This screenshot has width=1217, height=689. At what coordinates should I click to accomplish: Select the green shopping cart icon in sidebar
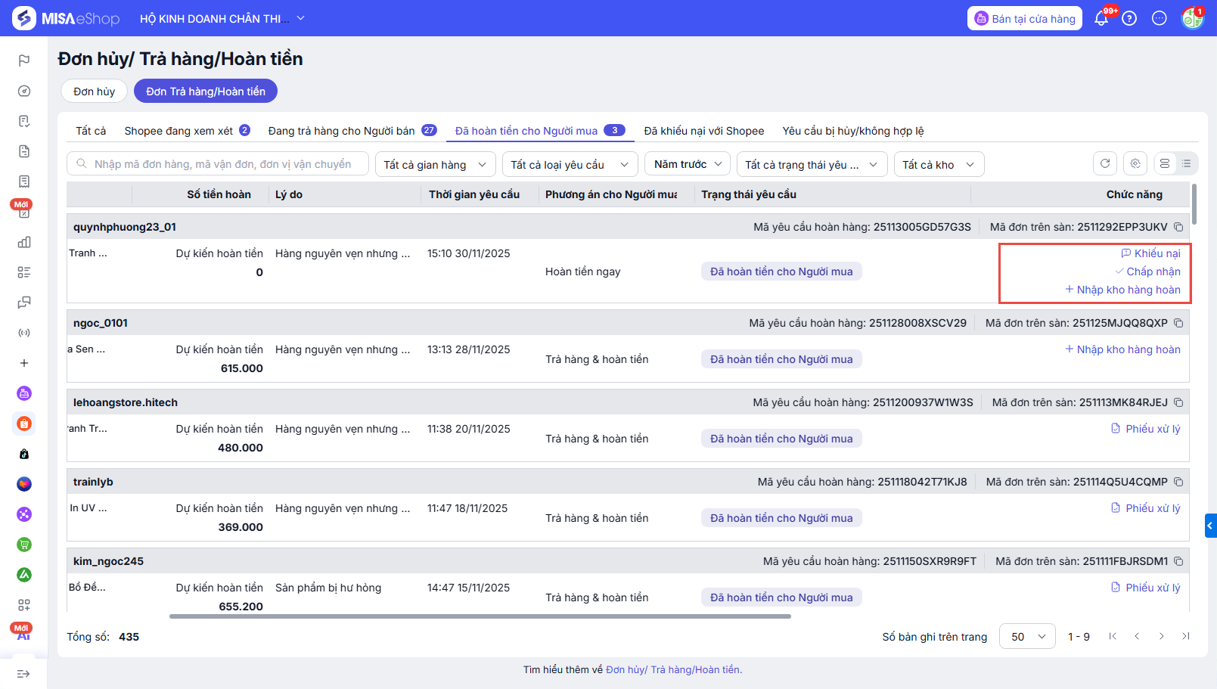pyautogui.click(x=24, y=545)
